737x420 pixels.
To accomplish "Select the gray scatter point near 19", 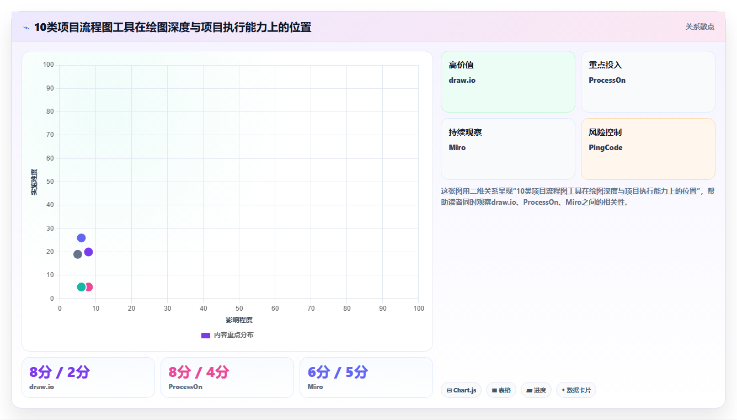I will [x=78, y=254].
